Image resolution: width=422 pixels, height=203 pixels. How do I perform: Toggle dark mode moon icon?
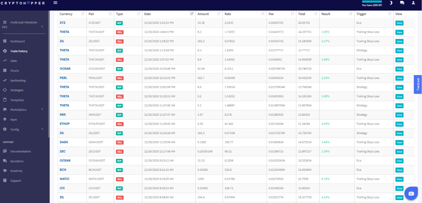(x=391, y=3)
